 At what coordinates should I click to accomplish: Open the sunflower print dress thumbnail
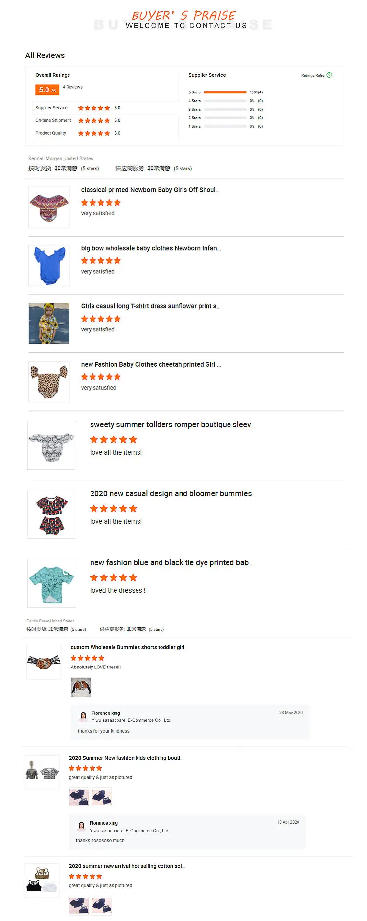49,323
